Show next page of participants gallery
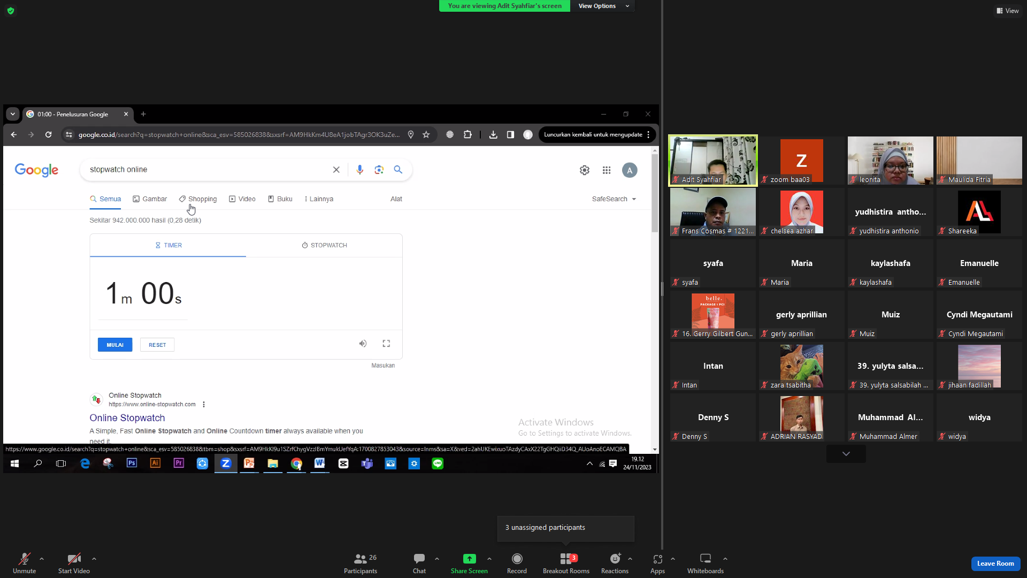Viewport: 1027px width, 578px height. pos(846,454)
